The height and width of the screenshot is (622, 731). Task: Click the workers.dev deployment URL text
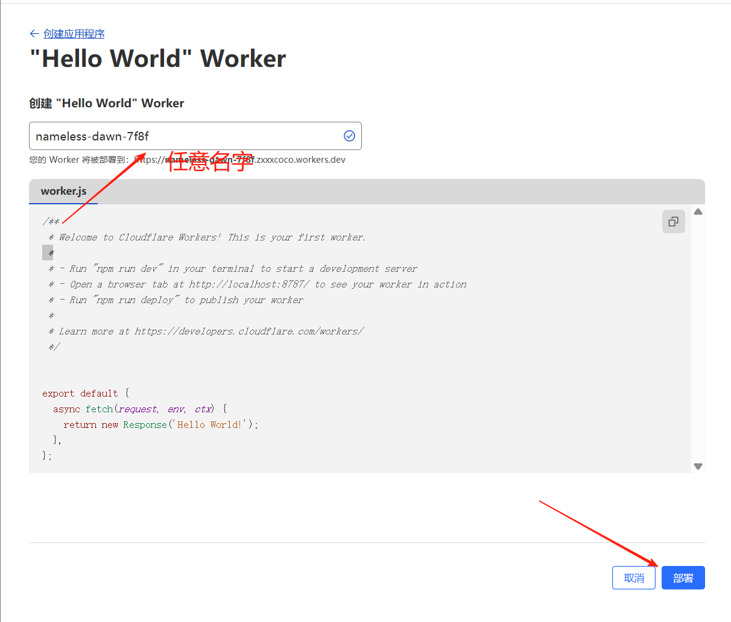coord(240,160)
